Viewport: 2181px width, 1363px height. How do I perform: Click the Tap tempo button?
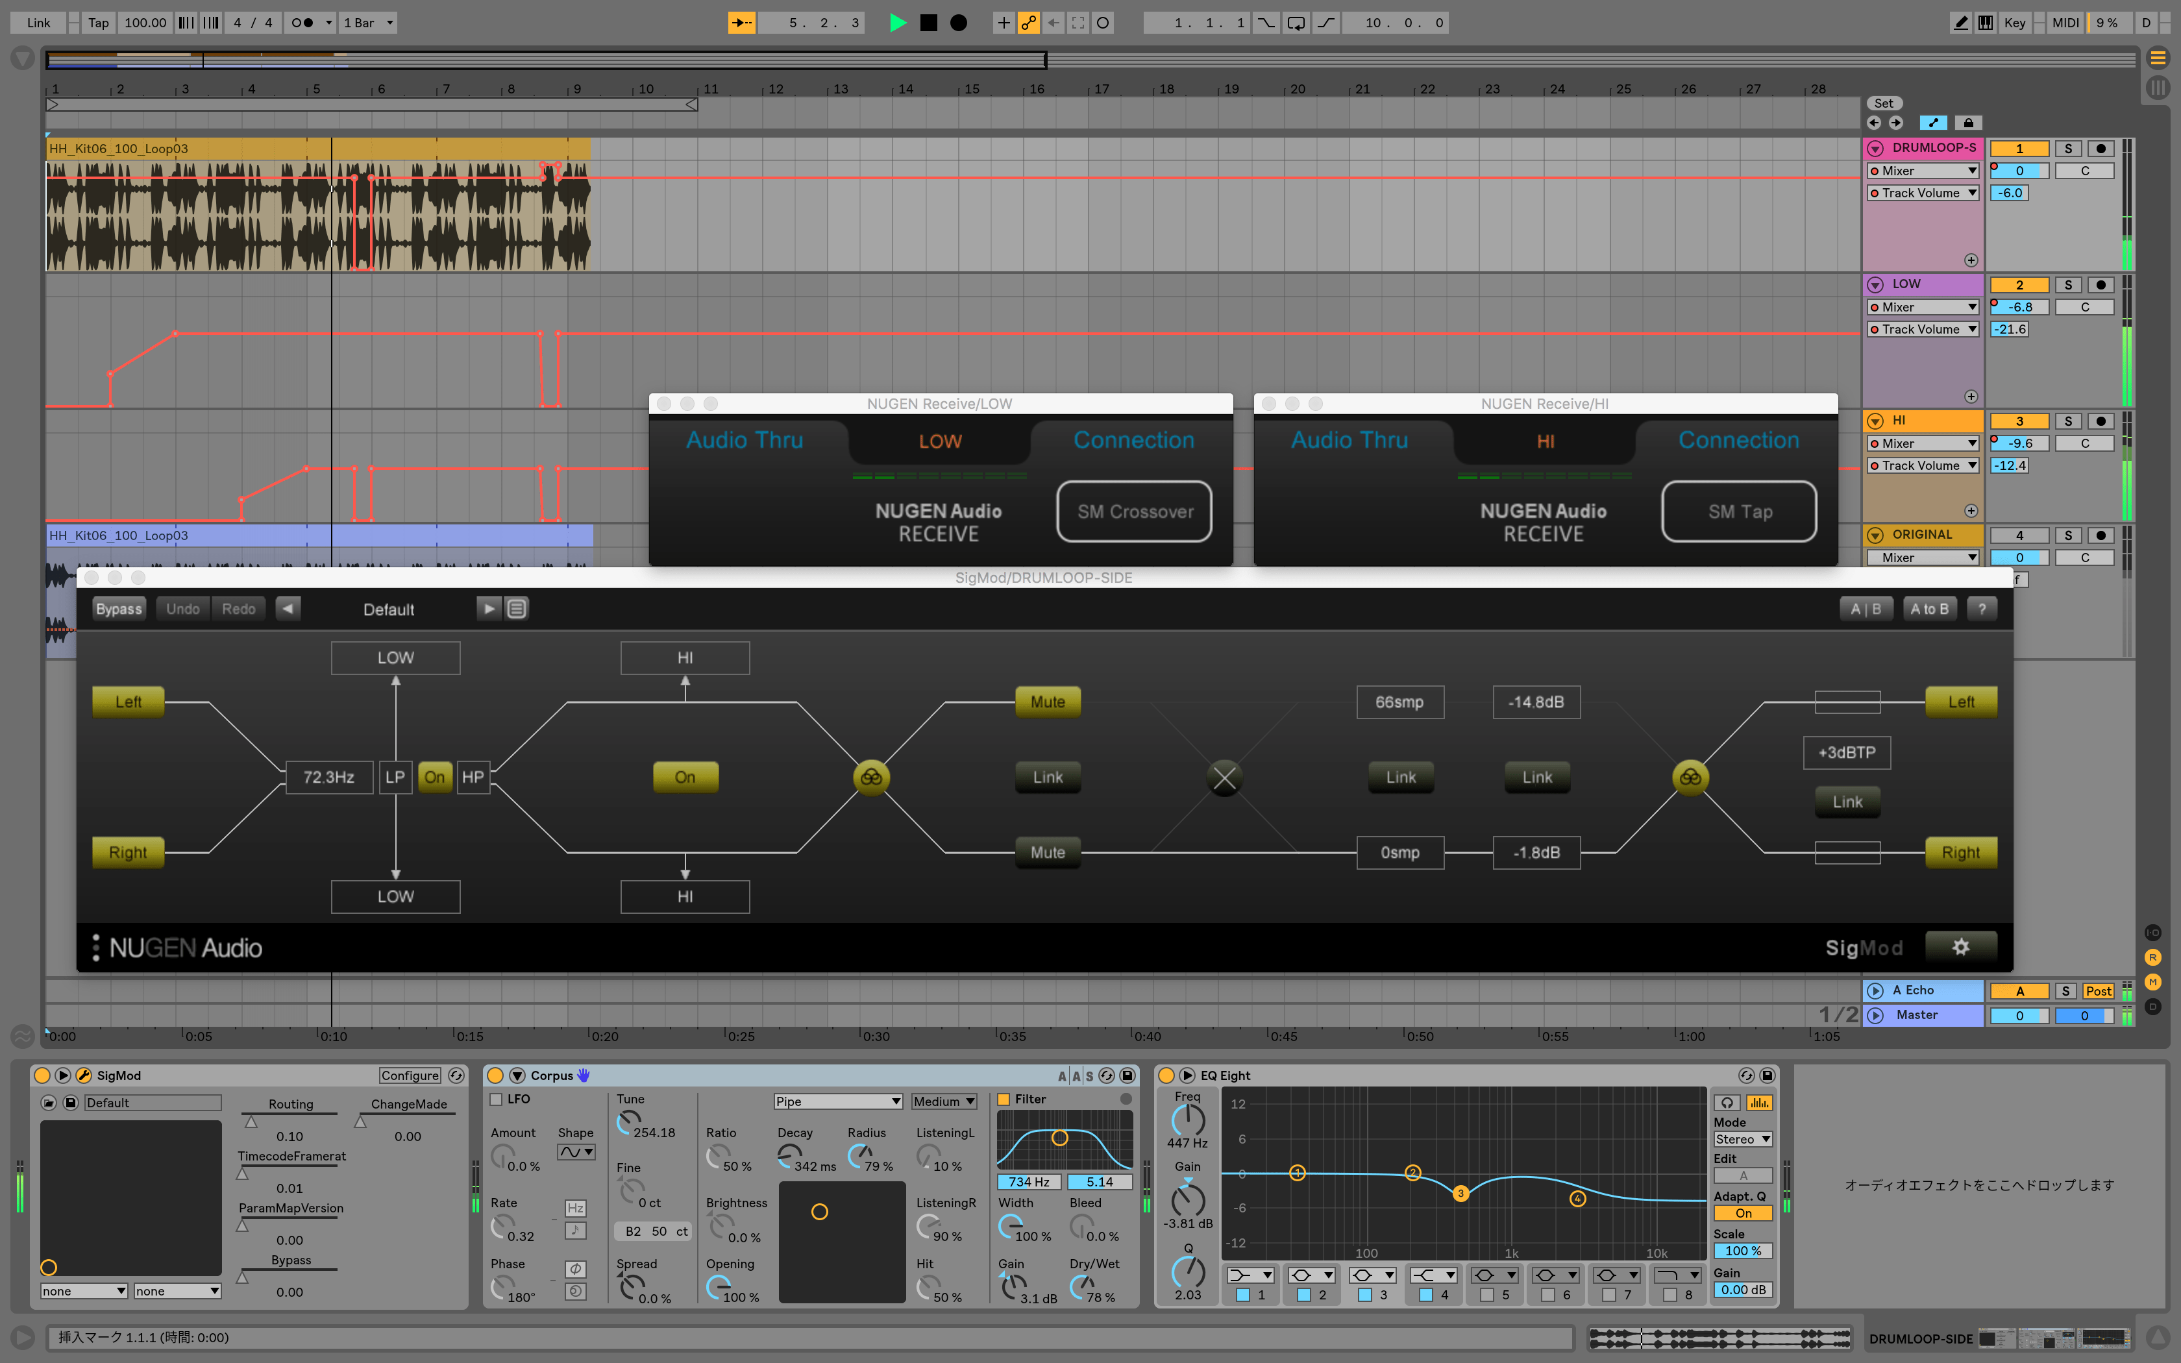[98, 23]
